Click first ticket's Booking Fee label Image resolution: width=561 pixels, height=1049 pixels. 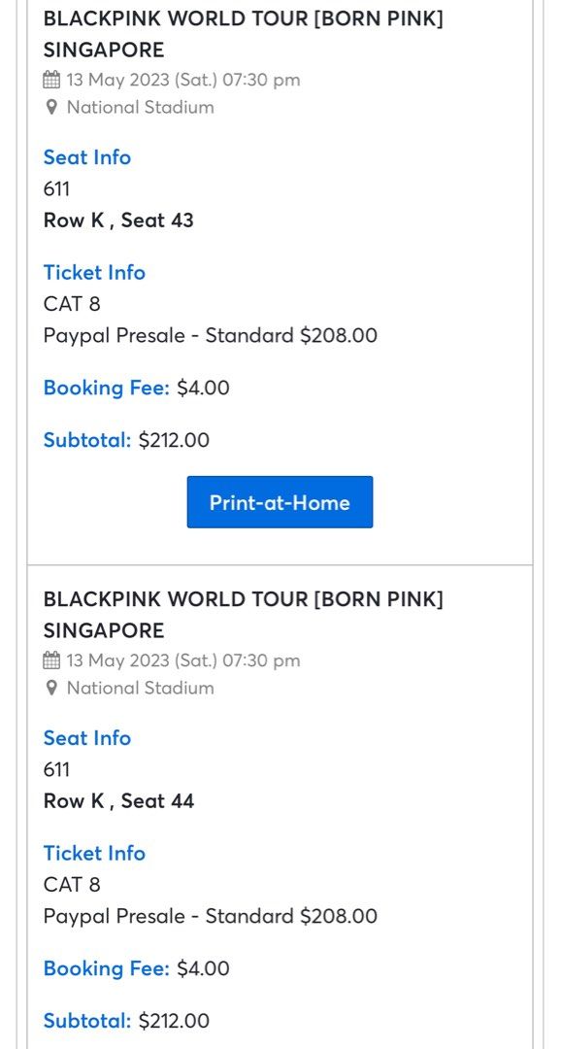(107, 388)
